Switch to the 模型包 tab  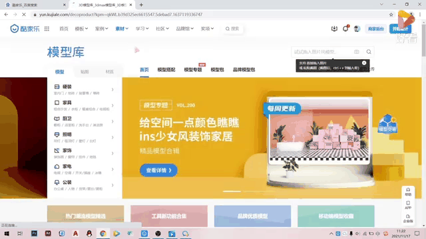218,70
